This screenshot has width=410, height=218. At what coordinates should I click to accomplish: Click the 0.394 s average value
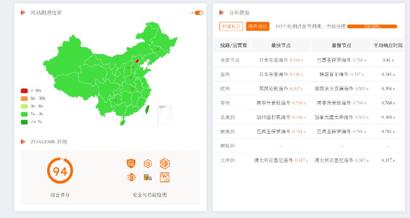[388, 89]
